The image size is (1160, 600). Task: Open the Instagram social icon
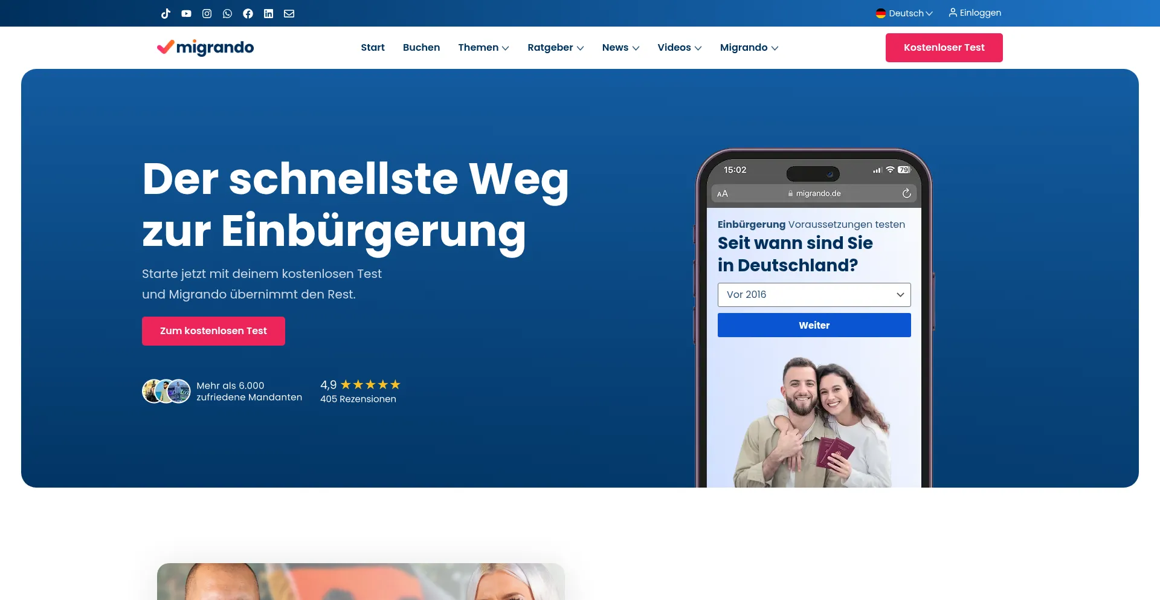click(207, 13)
